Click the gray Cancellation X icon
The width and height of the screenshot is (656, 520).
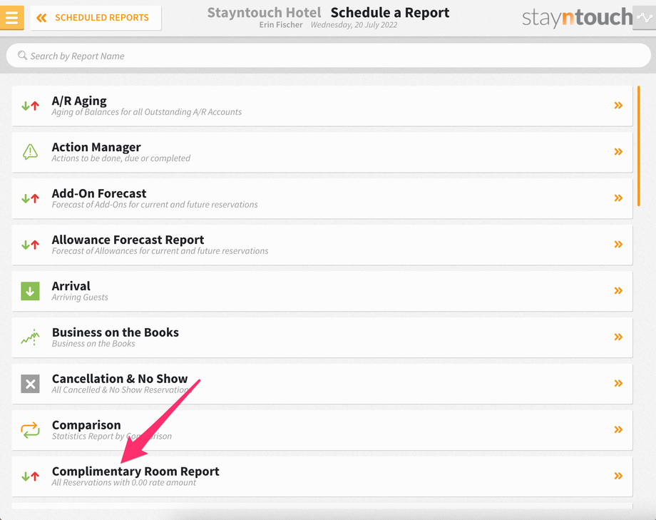[30, 384]
